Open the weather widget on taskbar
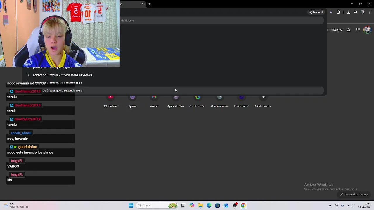Viewport: 374px width, 210px height. click(16, 205)
